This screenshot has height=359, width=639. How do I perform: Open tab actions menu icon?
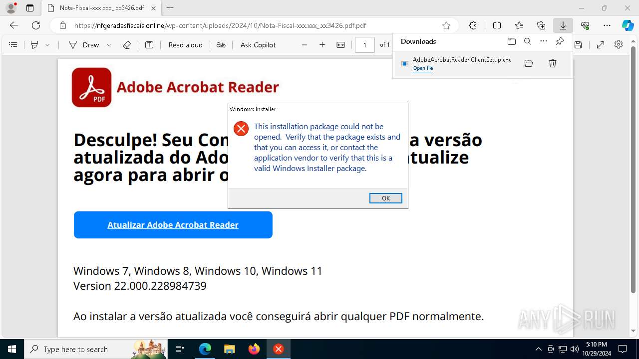tap(30, 8)
